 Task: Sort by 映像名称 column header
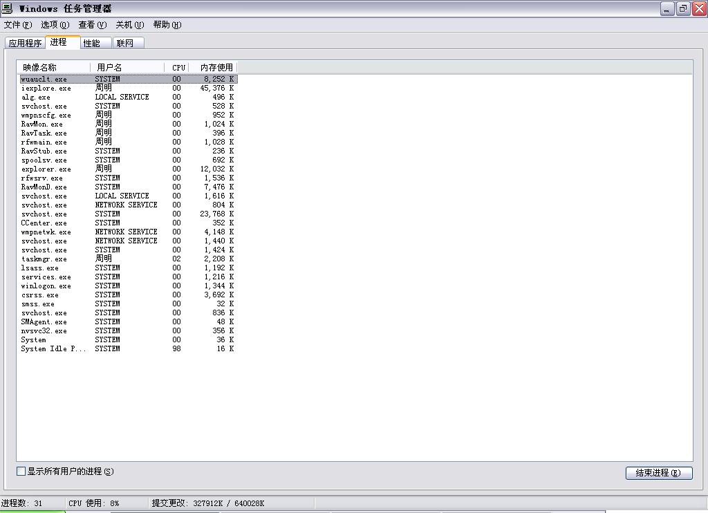click(x=54, y=67)
